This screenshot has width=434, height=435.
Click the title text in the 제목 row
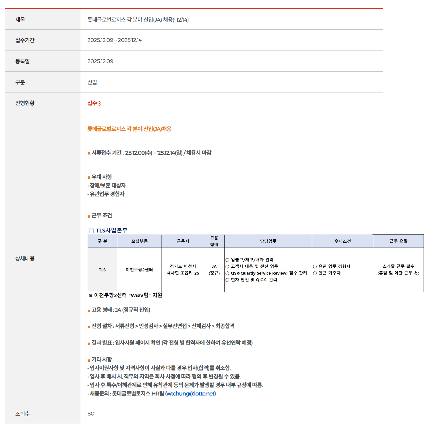coord(138,20)
